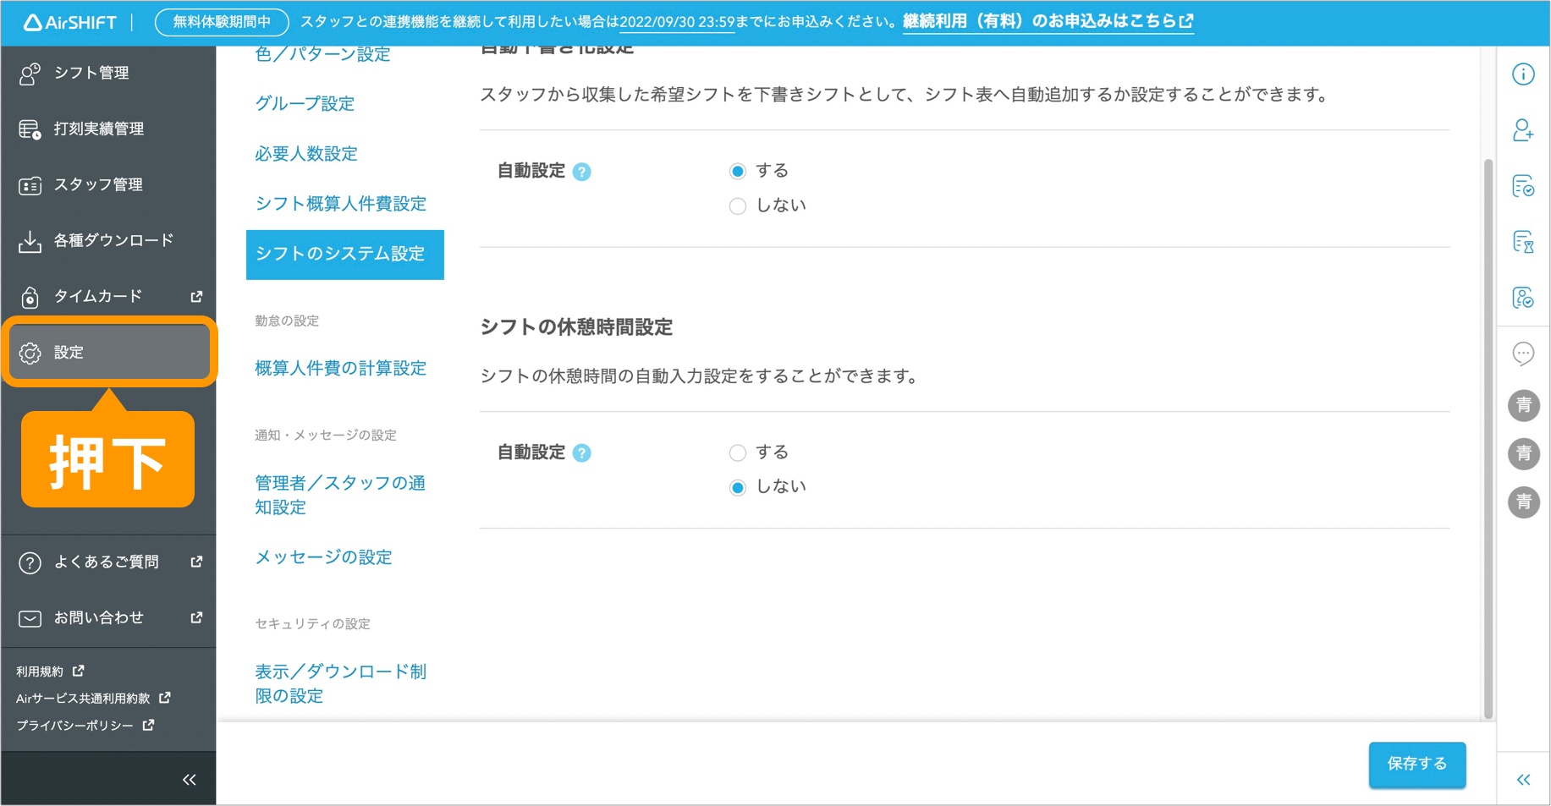Click the vertical scrollbar of settings page
1551x806 pixels.
coord(1488,423)
